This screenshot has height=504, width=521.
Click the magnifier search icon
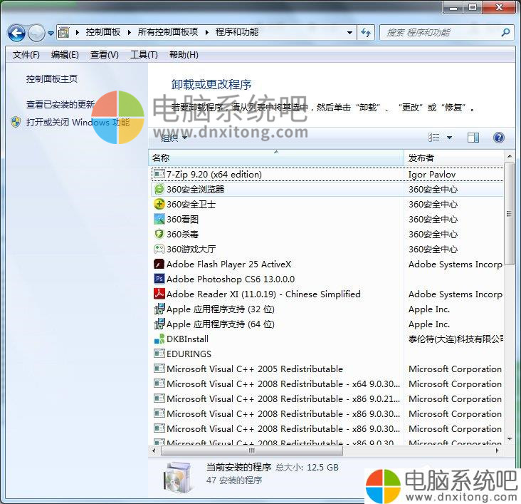pyautogui.click(x=506, y=33)
